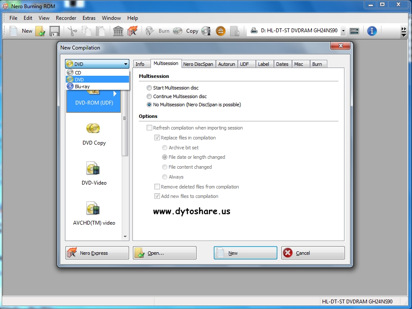Switch to the Burn tab

tap(318, 64)
